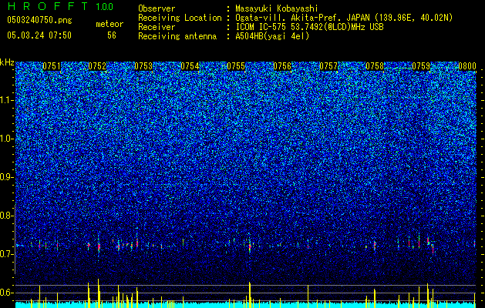Screen dimensions: 485x308
Task: Click the 0800 time marker
Action: pos(467,66)
